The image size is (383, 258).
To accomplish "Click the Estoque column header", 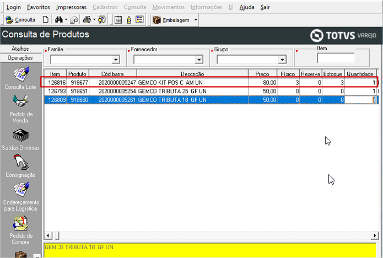I will coord(333,74).
